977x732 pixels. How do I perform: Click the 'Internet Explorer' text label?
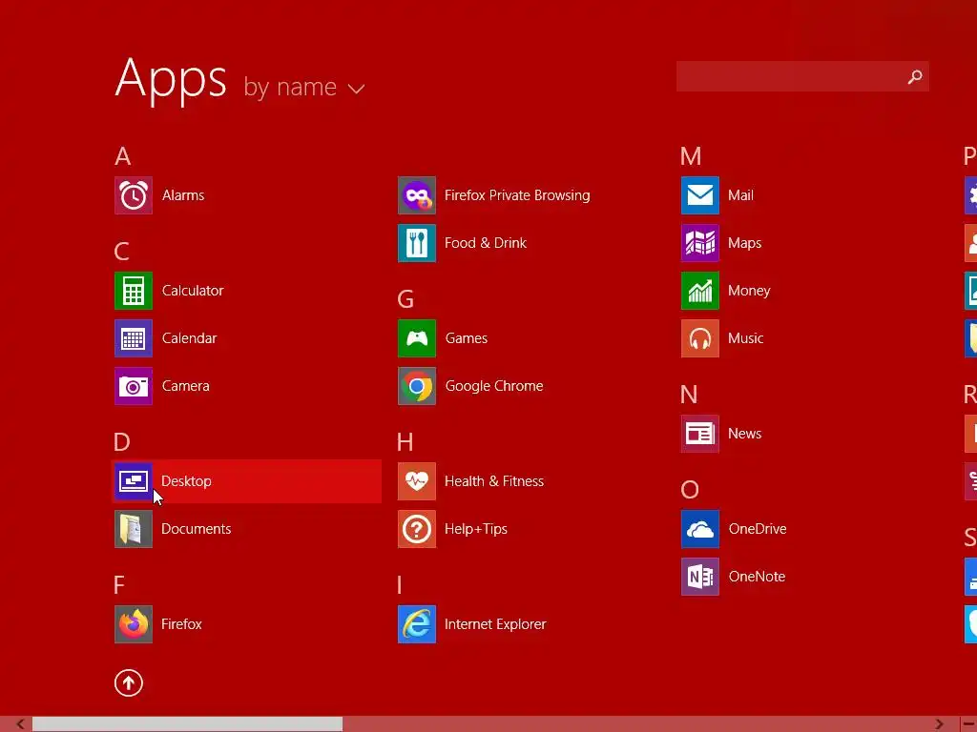(x=495, y=624)
